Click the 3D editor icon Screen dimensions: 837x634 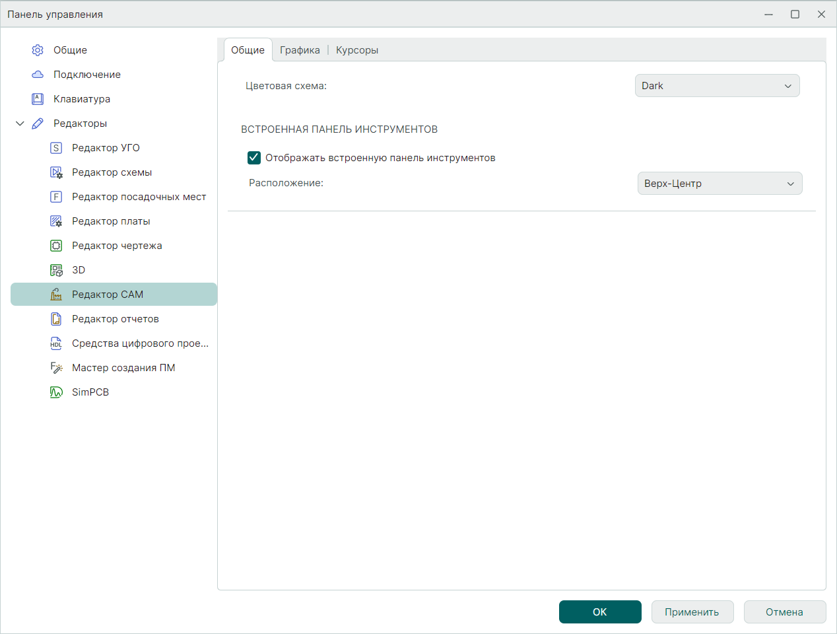click(x=56, y=270)
